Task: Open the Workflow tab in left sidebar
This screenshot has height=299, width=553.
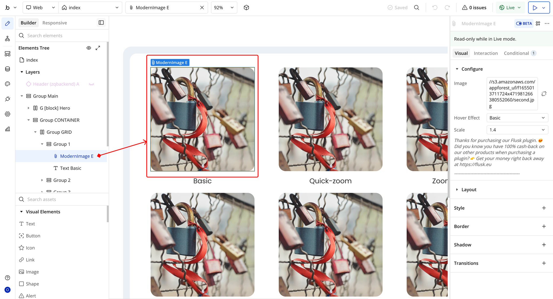Action: click(x=8, y=39)
